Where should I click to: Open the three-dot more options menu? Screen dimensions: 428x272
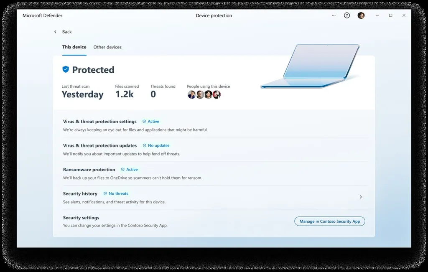(x=334, y=15)
